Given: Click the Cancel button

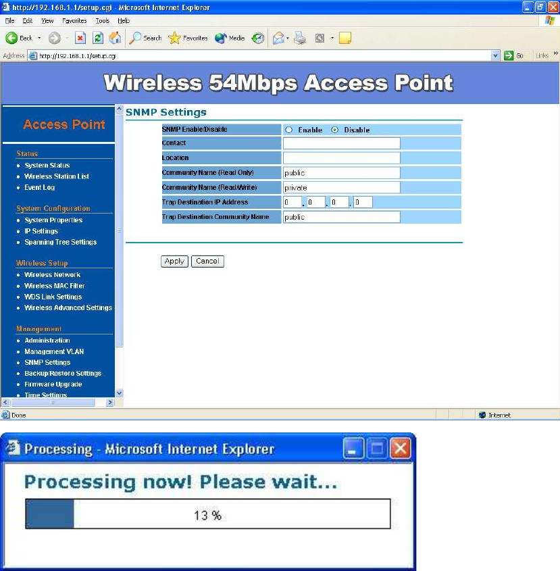Looking at the screenshot, I should pos(207,261).
